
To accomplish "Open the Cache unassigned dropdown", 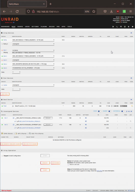I will tap(33, 85).
